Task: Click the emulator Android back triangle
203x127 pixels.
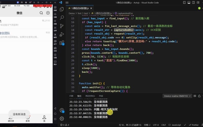Action: click(55, 108)
